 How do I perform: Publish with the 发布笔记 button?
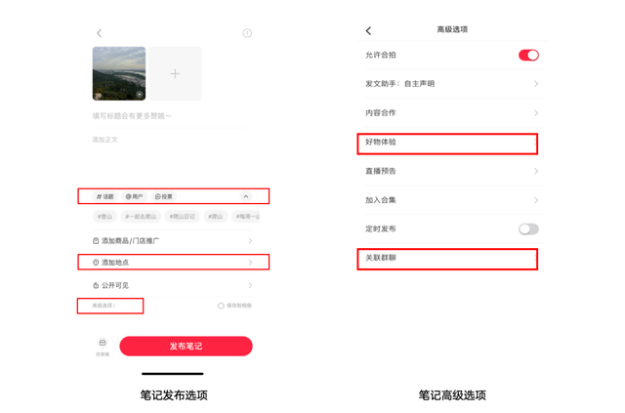pos(186,346)
